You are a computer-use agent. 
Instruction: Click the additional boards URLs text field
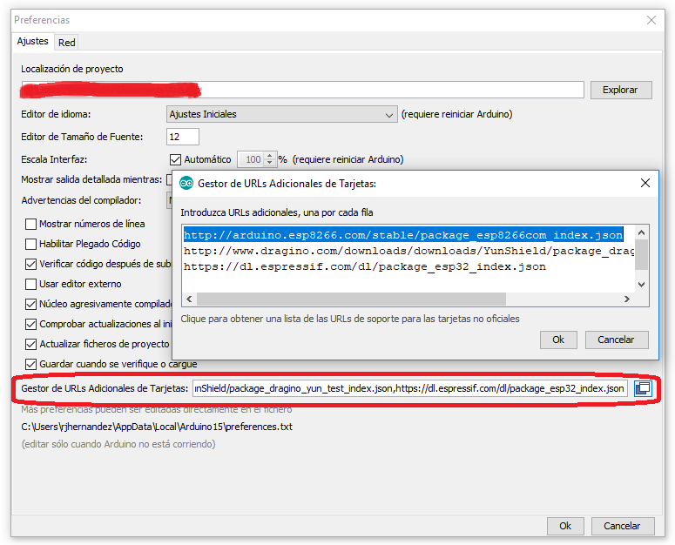point(410,388)
